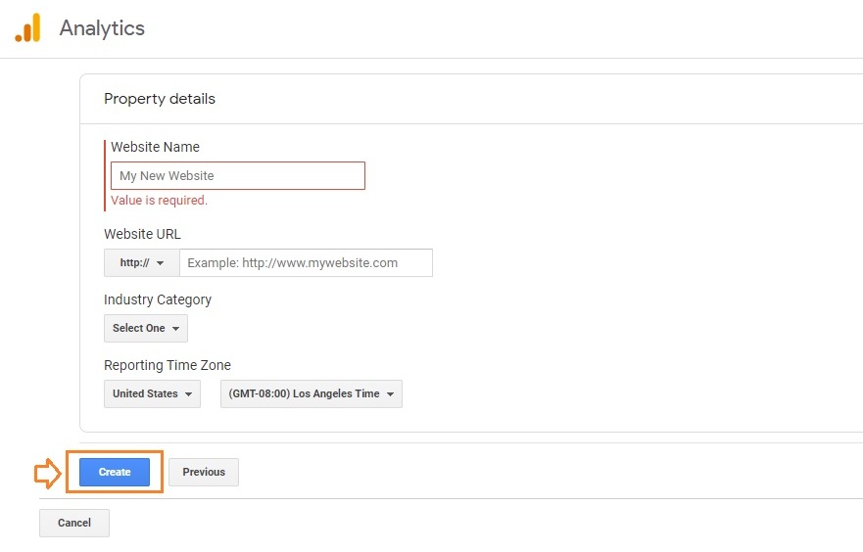
Task: Click the Analytics title text
Action: click(102, 28)
